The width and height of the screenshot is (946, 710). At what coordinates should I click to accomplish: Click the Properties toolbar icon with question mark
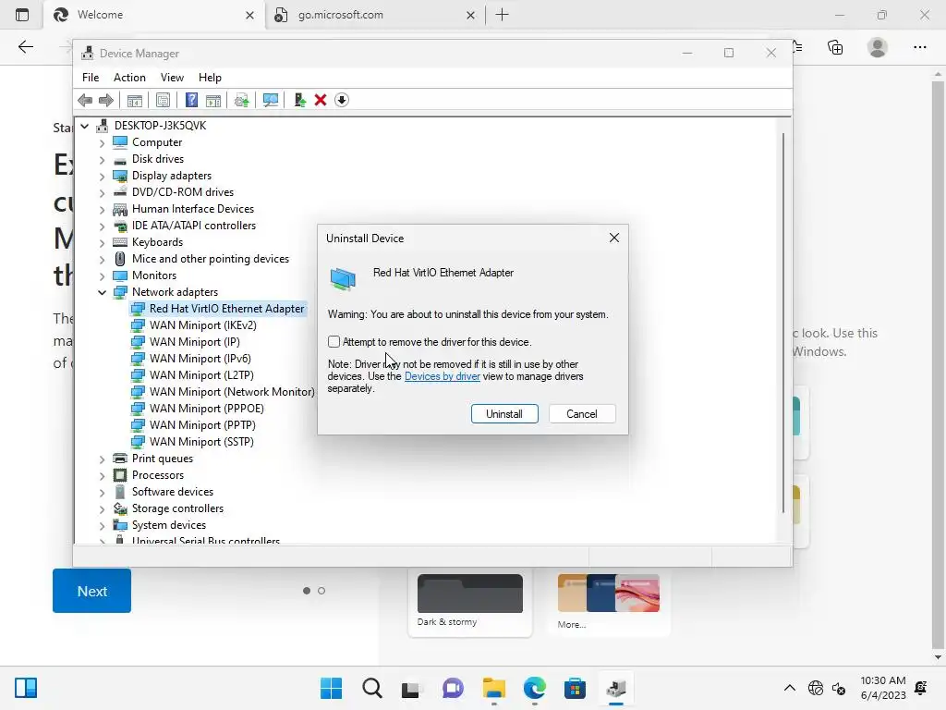[191, 100]
